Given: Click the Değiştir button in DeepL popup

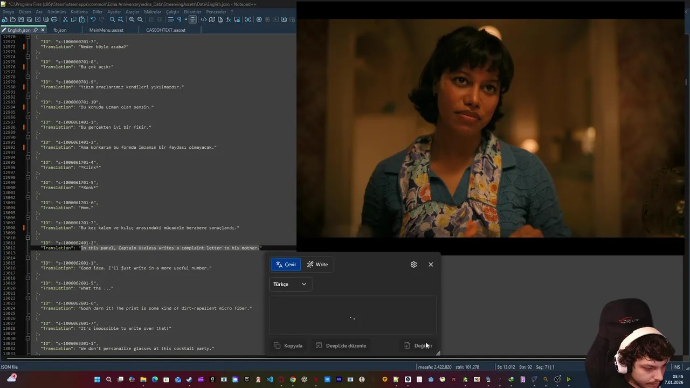Looking at the screenshot, I should (x=418, y=345).
